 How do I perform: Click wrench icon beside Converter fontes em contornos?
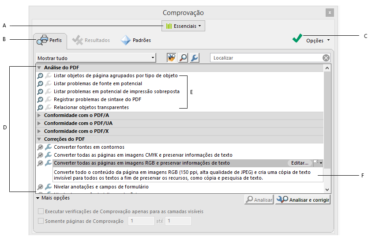point(48,147)
